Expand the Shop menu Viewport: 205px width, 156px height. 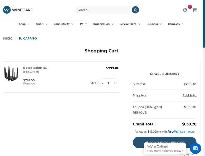point(24,24)
